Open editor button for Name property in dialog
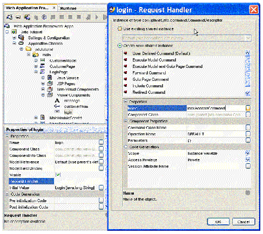 pyautogui.click(x=248, y=108)
